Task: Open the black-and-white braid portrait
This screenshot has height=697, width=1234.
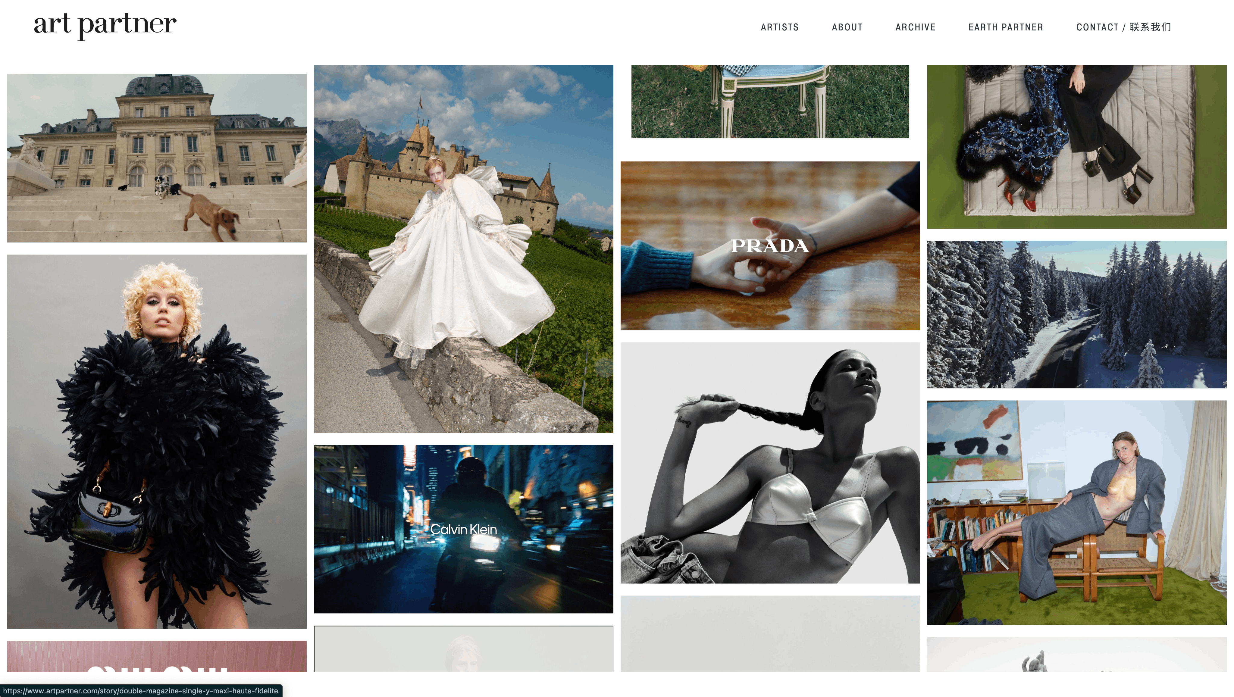Action: 770,463
